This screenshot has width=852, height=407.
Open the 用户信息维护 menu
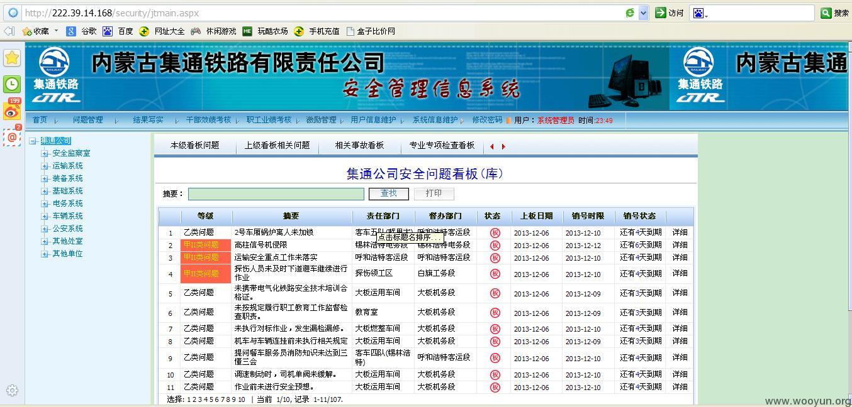tap(373, 120)
